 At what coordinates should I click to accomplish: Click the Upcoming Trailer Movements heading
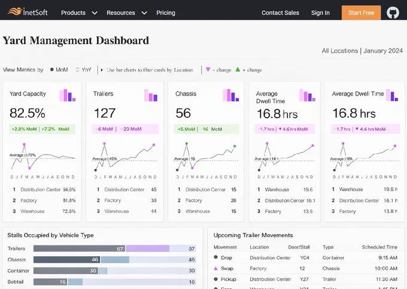coord(253,235)
